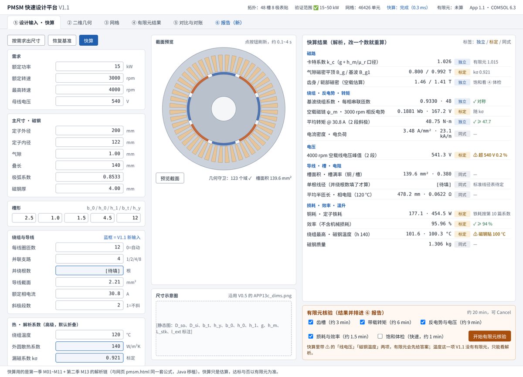
Task: Click the 恢复基准 button
Action: point(62,40)
